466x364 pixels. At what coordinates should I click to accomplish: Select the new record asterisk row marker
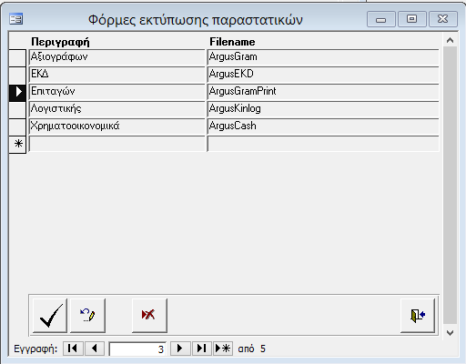(17, 144)
